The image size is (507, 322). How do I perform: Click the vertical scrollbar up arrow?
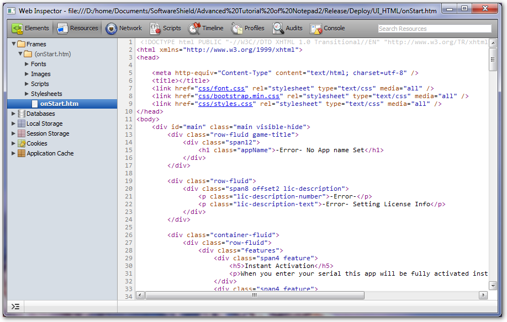point(493,43)
